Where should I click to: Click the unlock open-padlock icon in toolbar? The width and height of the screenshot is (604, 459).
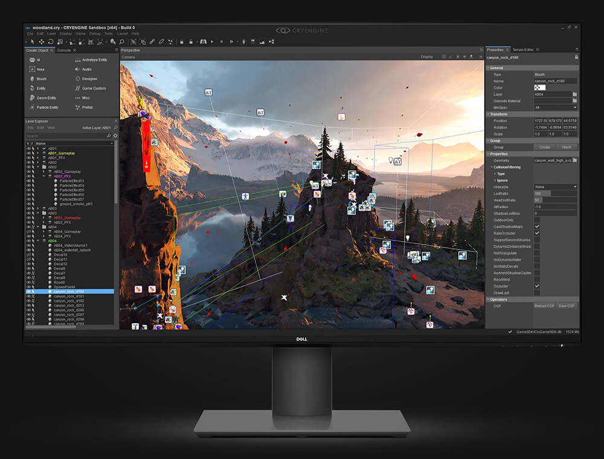click(191, 42)
